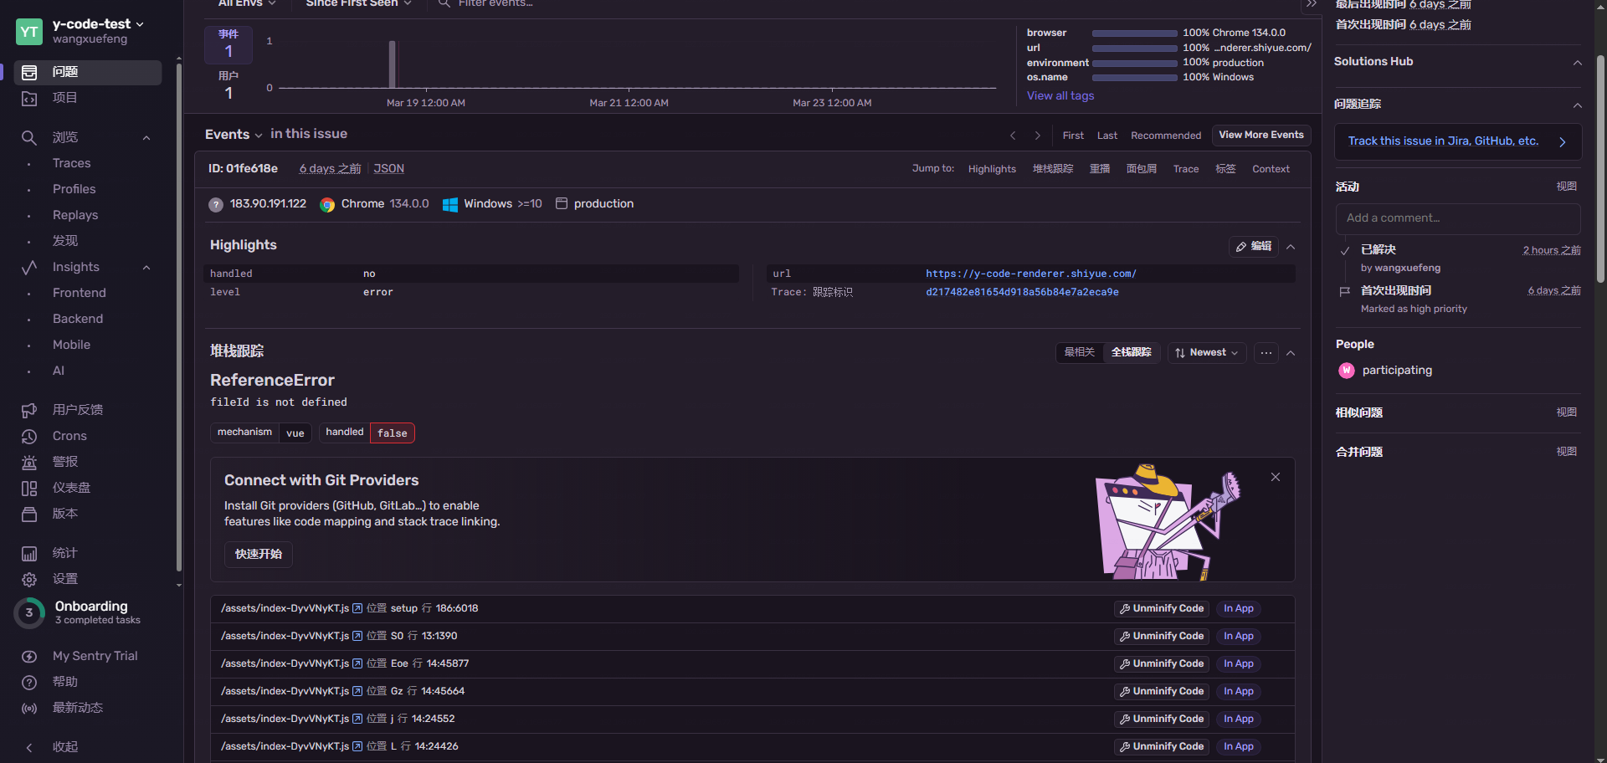
Task: Open the View all tags link
Action: (x=1060, y=95)
